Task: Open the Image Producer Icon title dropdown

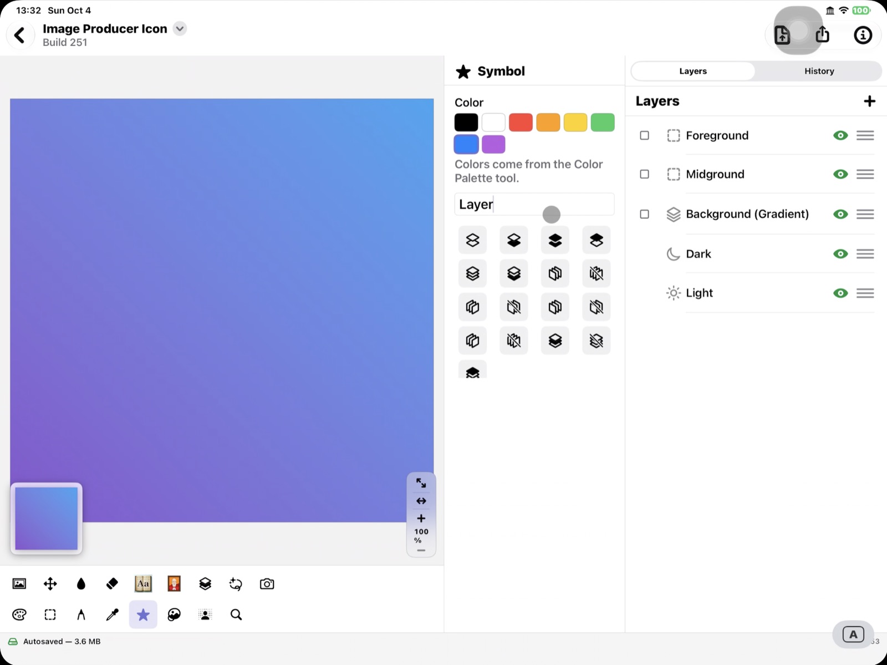Action: tap(180, 29)
